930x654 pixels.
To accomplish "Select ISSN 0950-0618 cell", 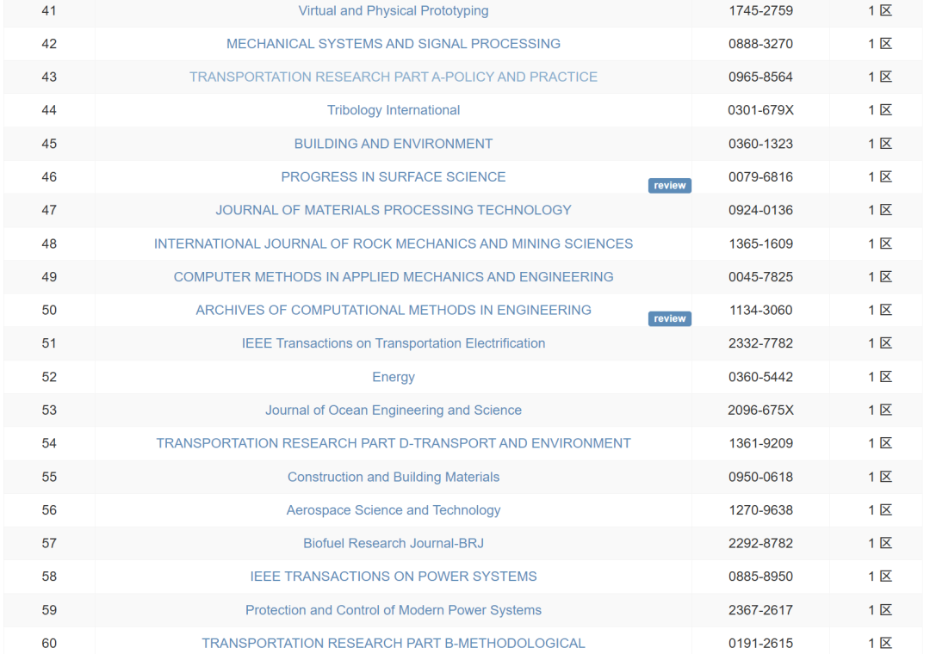I will 760,478.
